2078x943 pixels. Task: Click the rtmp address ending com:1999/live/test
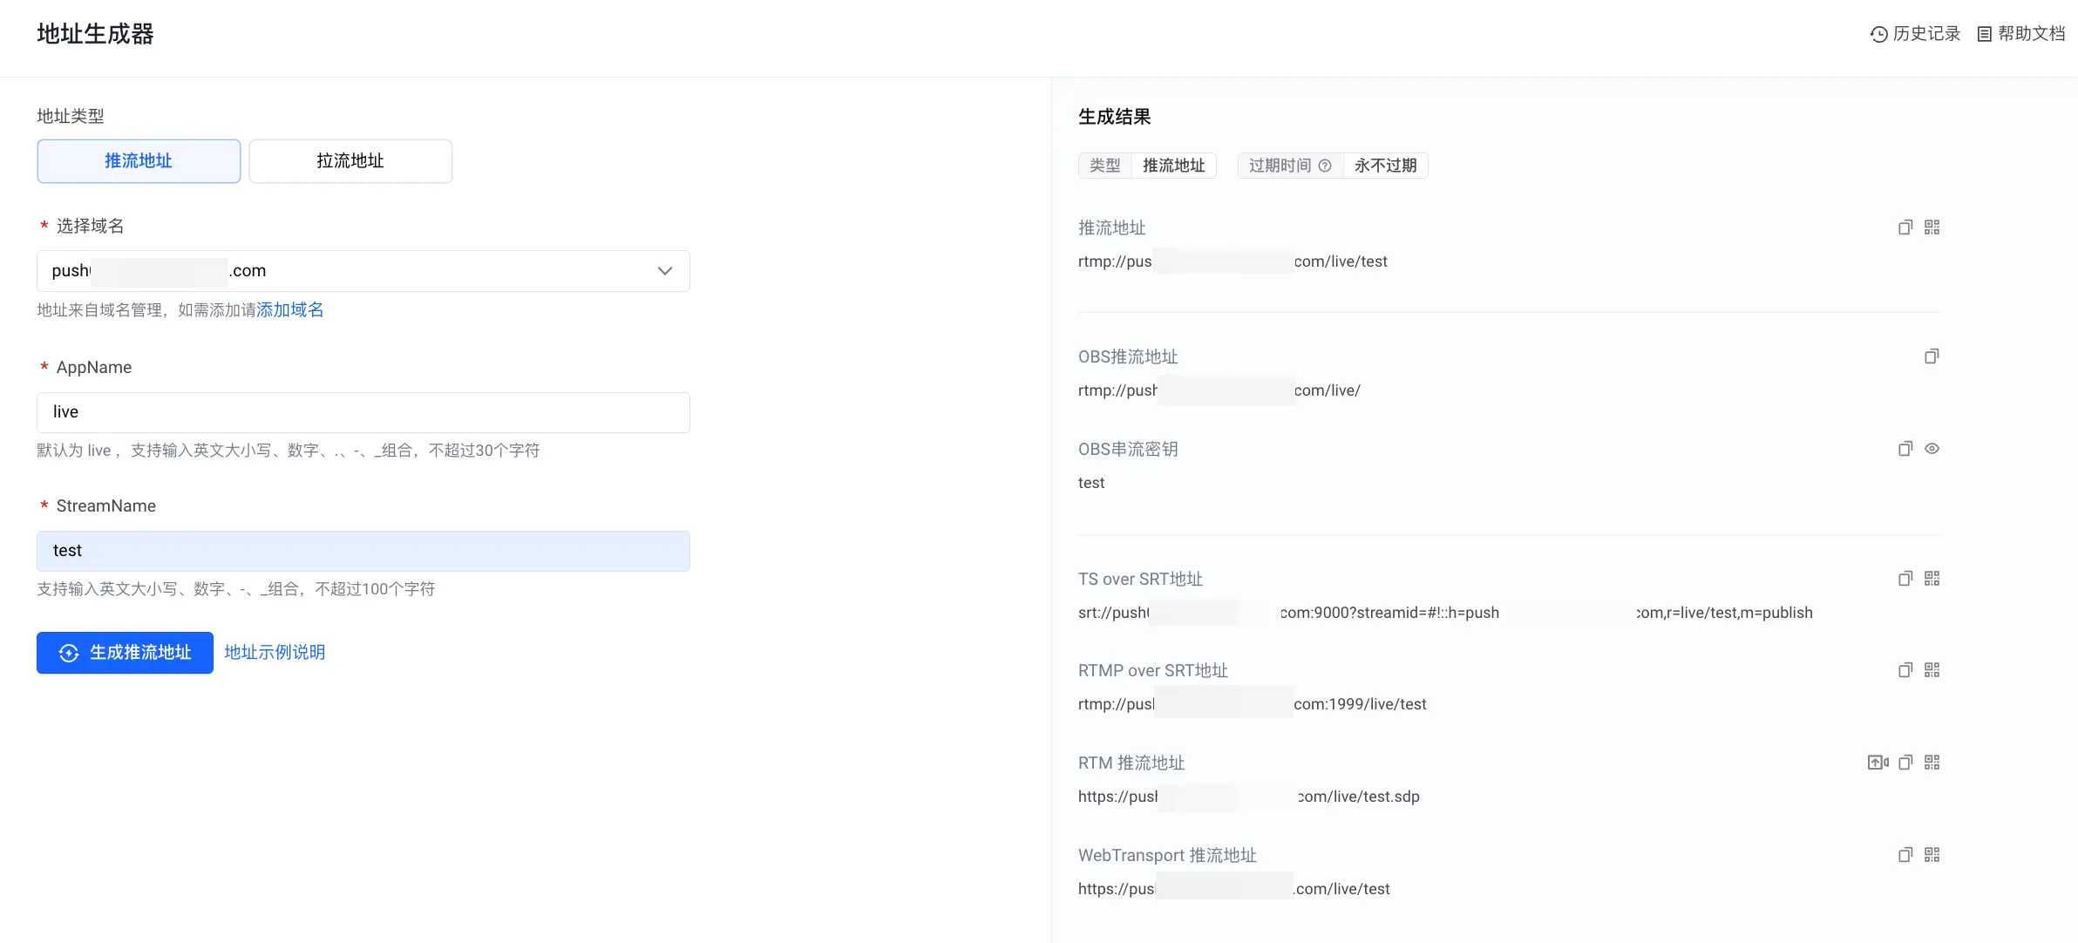point(1253,704)
